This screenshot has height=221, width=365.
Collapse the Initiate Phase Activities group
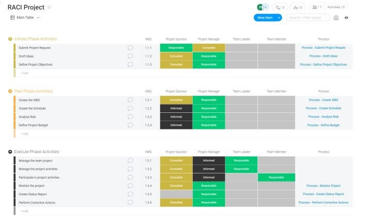[10, 39]
